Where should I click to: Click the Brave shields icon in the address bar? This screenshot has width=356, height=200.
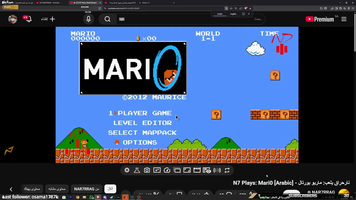(246, 8)
